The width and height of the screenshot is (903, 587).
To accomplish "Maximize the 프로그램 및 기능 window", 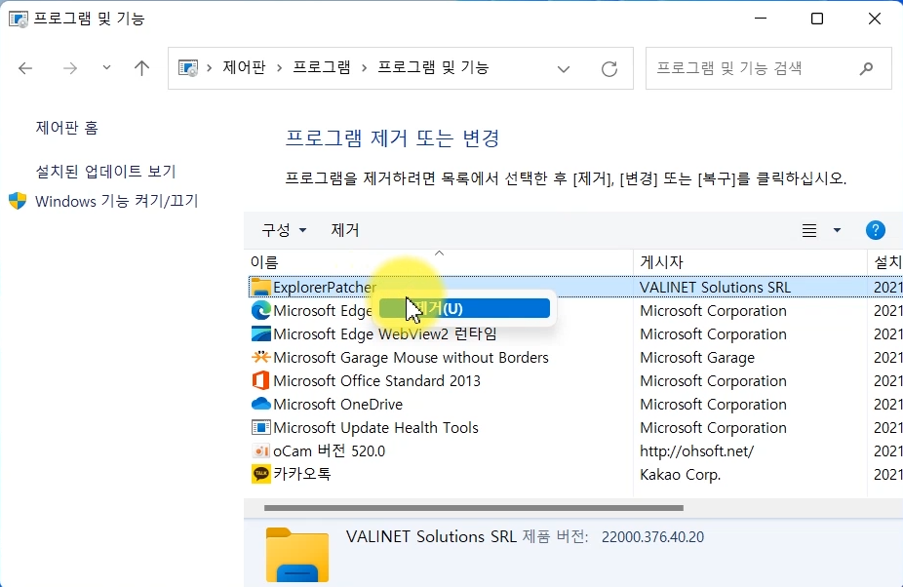I will click(x=817, y=19).
